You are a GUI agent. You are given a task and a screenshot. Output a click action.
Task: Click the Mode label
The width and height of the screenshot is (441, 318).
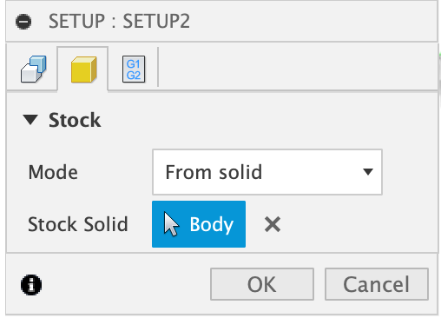coord(53,172)
